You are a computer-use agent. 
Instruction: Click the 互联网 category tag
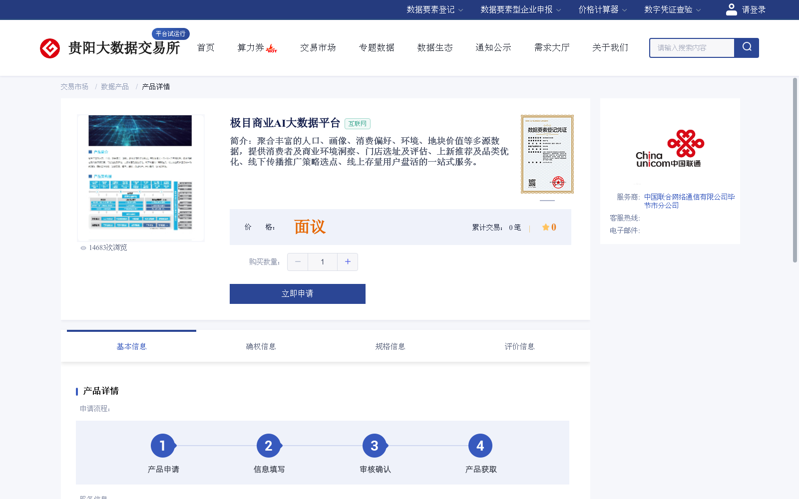[358, 124]
